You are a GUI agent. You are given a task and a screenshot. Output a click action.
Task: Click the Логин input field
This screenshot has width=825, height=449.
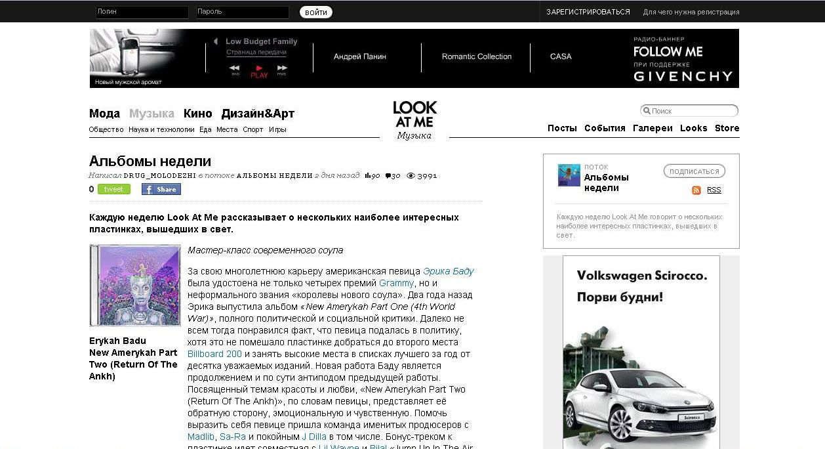(142, 12)
